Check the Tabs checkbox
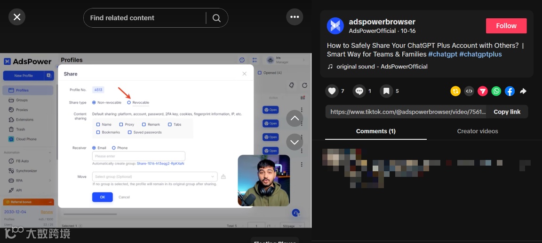542x243 pixels. (x=170, y=124)
